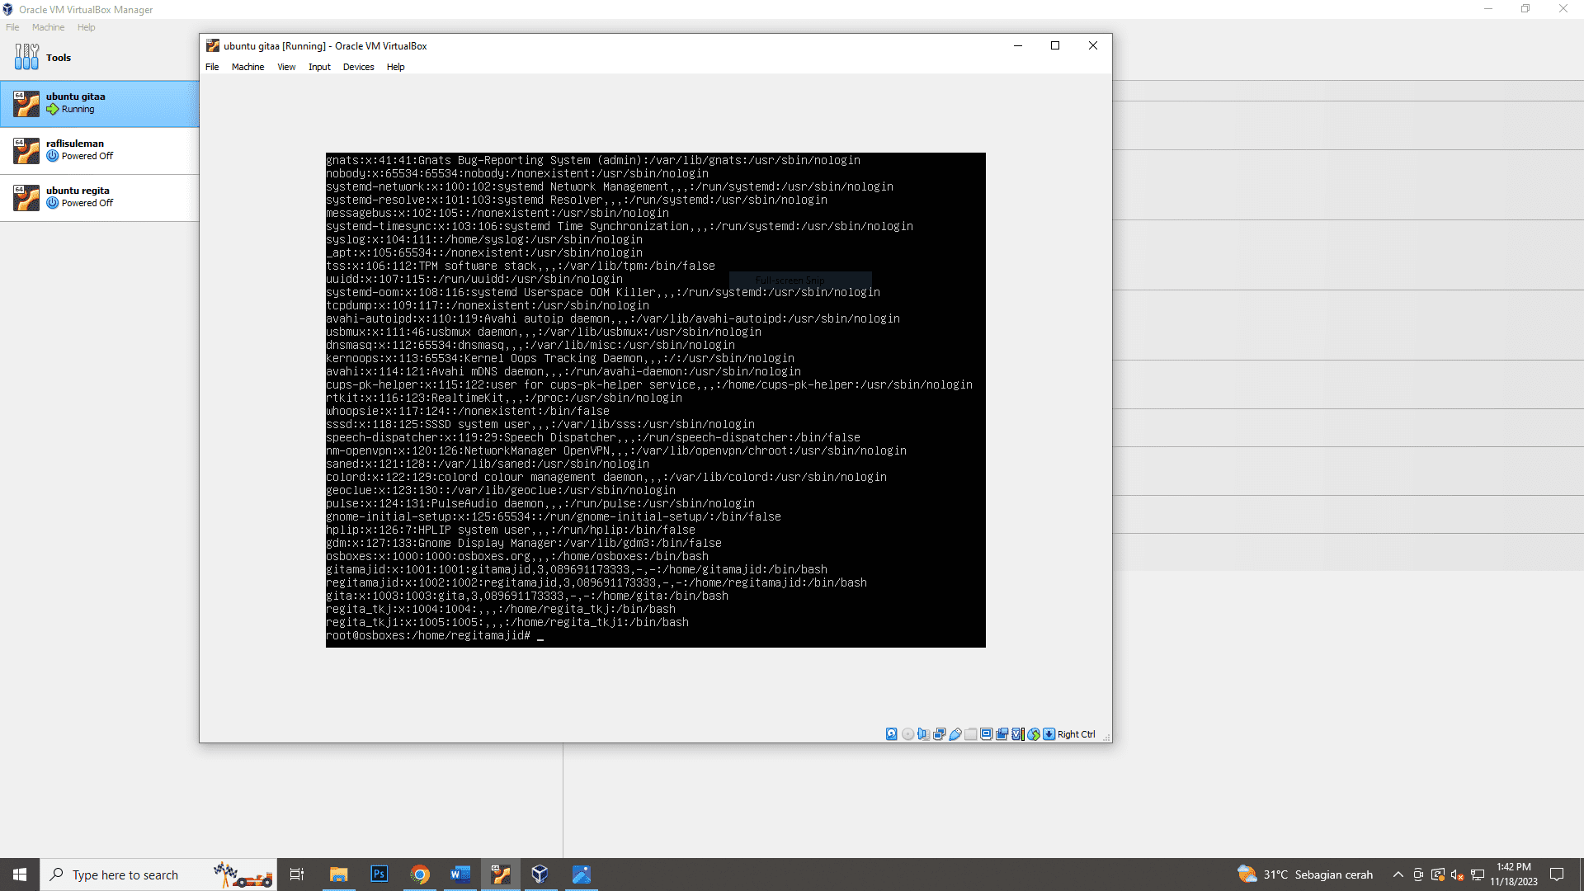Screen dimensions: 1584x891
Task: Click the Meet Now tray icon
Action: 1418,874
